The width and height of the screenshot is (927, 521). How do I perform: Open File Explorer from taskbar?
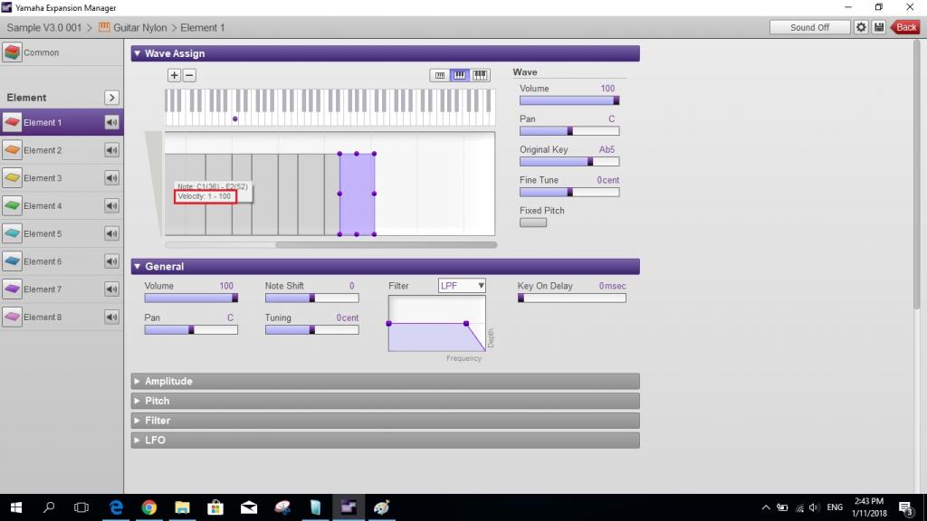click(182, 507)
